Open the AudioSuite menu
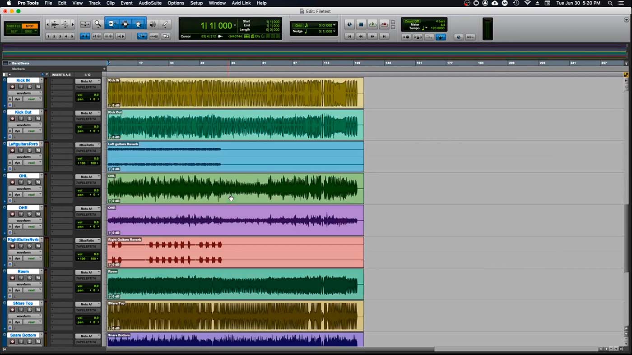Viewport: 632px width, 355px height. coord(150,3)
